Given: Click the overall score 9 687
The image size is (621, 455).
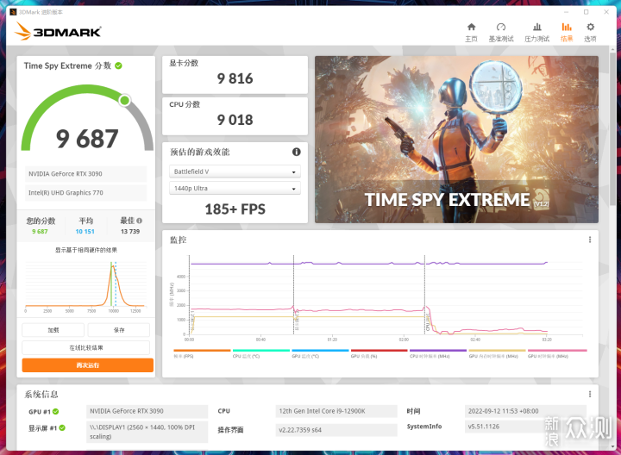Looking at the screenshot, I should pos(87,139).
